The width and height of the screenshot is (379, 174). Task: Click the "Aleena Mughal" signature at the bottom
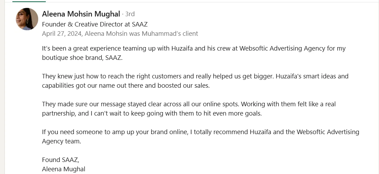tap(64, 169)
